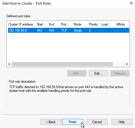The width and height of the screenshot is (135, 128).
Task: Click the horizontal scrollbar thumb
Action: tap(62, 64)
